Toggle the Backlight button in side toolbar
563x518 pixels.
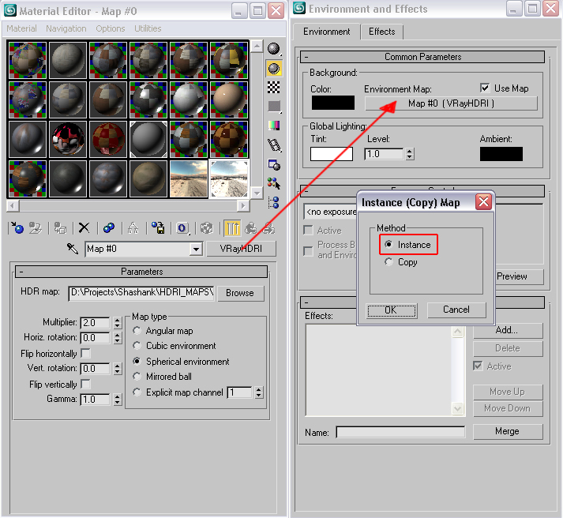pyautogui.click(x=274, y=68)
